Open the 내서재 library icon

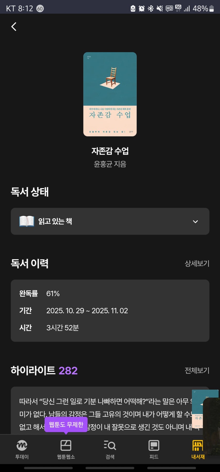(198, 446)
